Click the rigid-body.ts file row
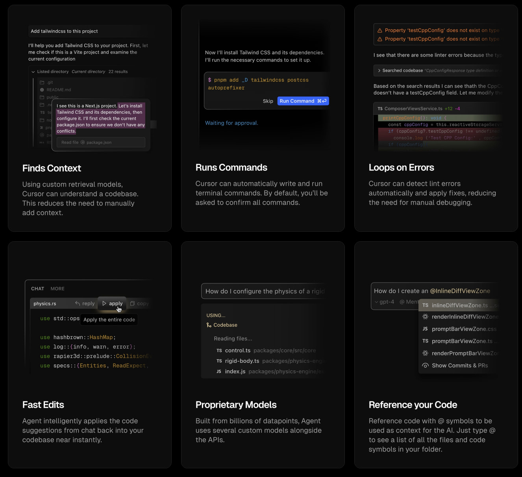 coord(270,361)
